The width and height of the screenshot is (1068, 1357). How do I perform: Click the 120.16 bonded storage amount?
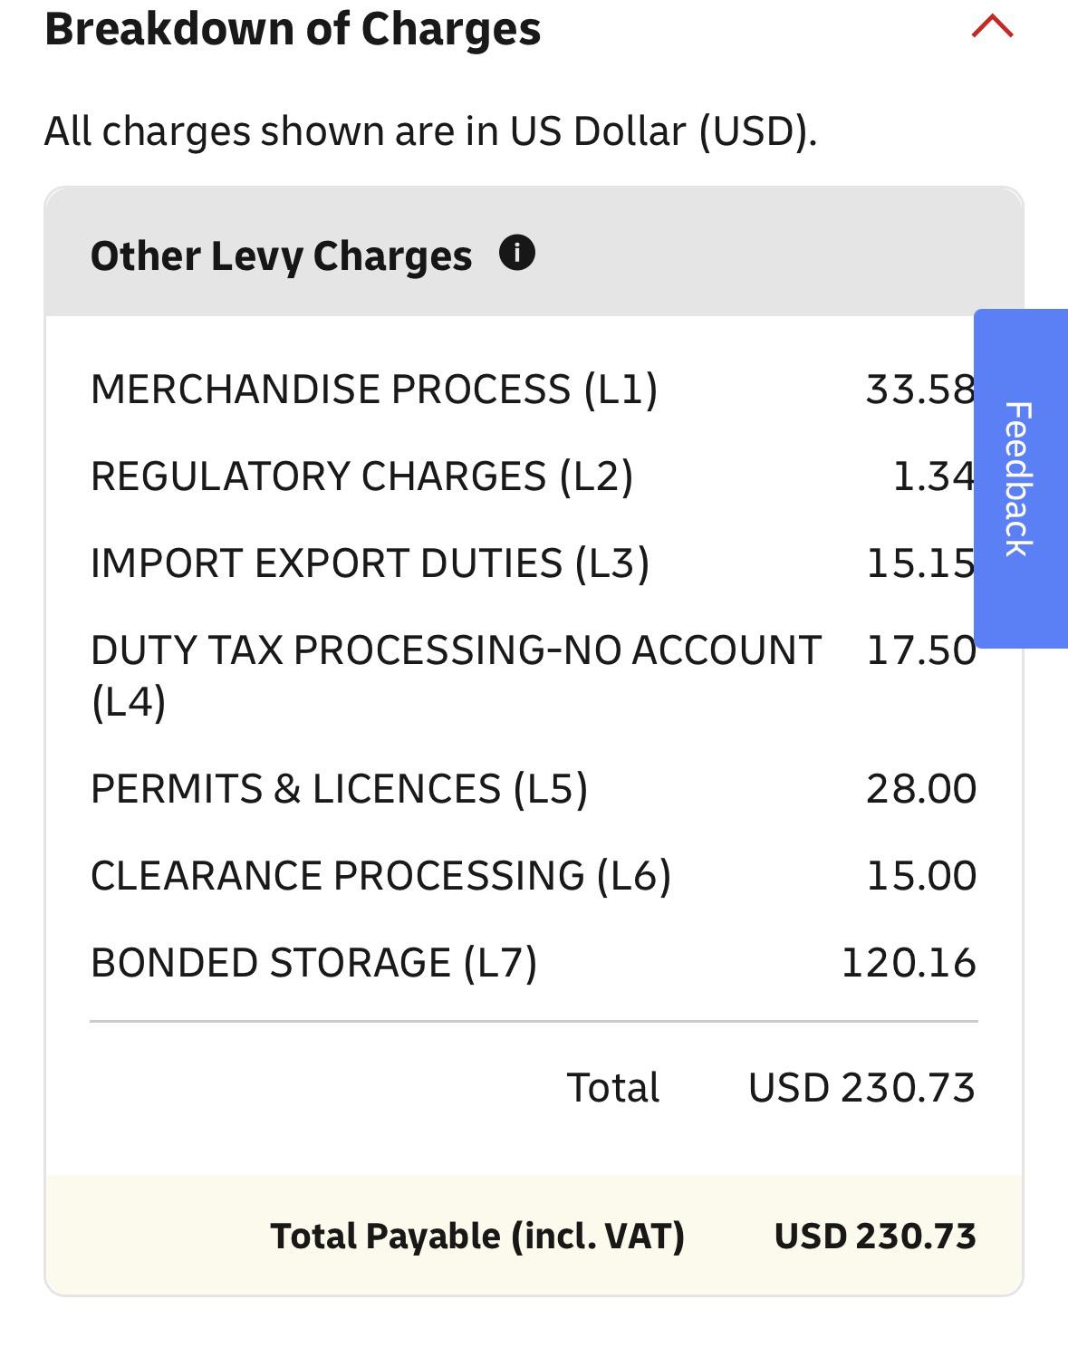[909, 963]
